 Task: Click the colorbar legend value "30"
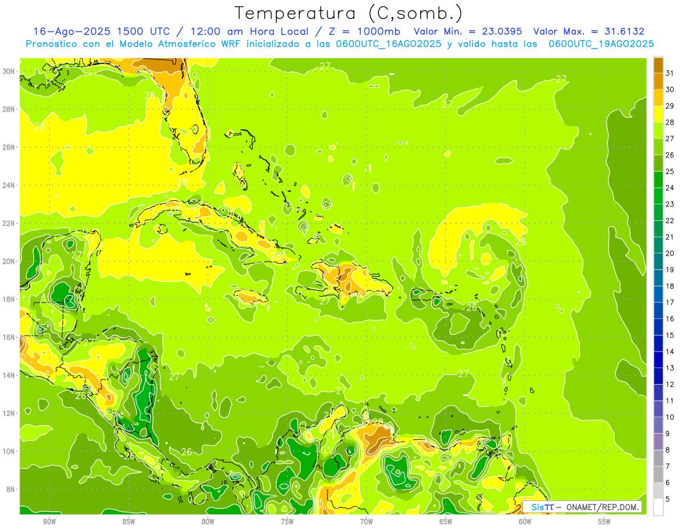[x=670, y=89]
